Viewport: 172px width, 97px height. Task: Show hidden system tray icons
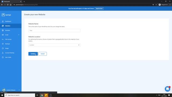point(157,95)
